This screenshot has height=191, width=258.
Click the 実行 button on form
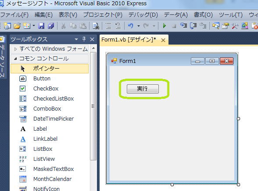coord(143,89)
